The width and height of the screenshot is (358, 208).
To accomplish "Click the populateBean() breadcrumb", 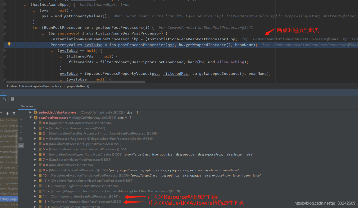I will [78, 86].
